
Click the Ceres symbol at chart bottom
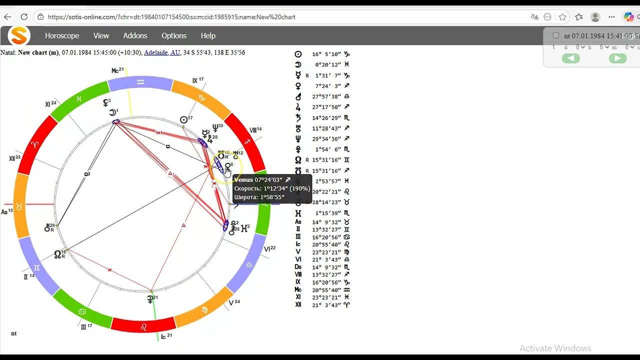pyautogui.click(x=149, y=299)
